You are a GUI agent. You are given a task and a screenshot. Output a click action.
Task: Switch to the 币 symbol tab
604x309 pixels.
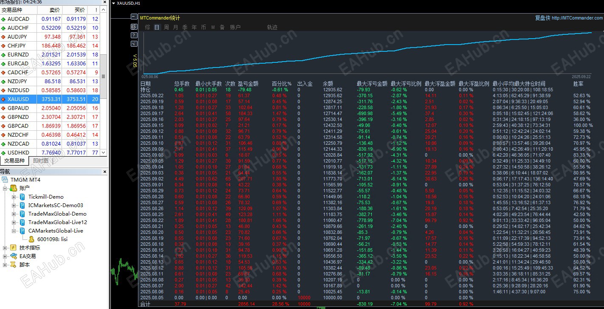(x=203, y=27)
